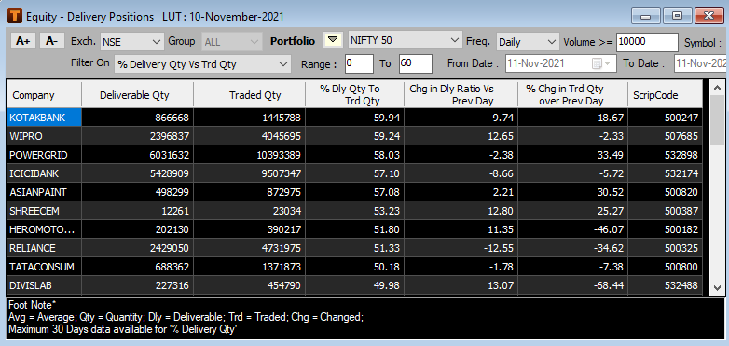Image resolution: width=729 pixels, height=346 pixels.
Task: Increase font size with A+ button
Action: [22, 41]
